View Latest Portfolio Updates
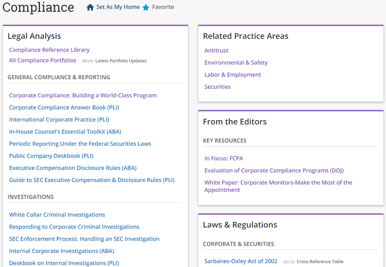Image resolution: width=386 pixels, height=267 pixels. (121, 61)
